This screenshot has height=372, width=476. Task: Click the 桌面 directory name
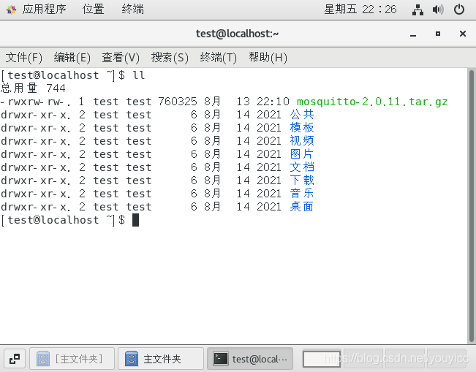(302, 207)
